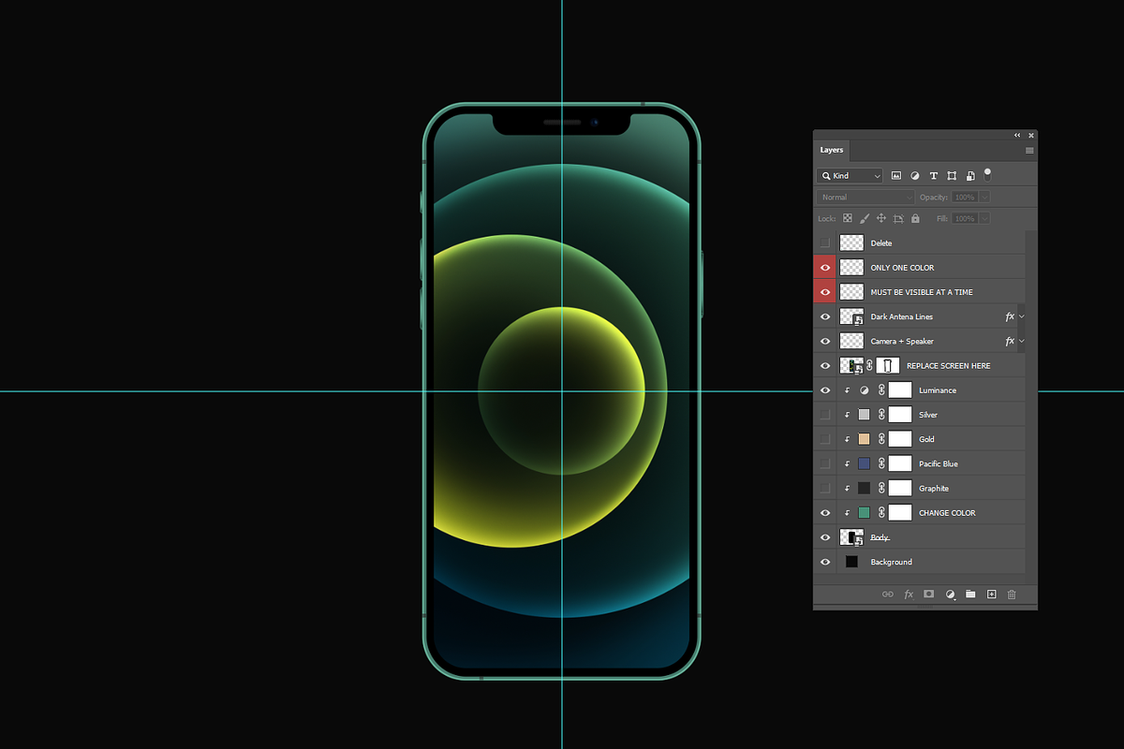Screen dimensions: 1124x749
Task: Select REPLACE SCREEN HERE layer mask thumbnail
Action: (x=888, y=366)
